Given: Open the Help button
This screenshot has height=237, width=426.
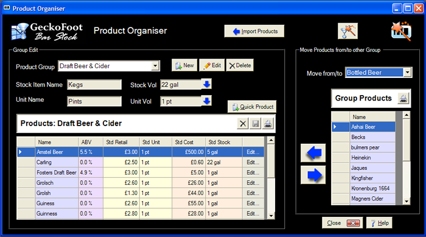Looking at the screenshot, I should pyautogui.click(x=379, y=223).
